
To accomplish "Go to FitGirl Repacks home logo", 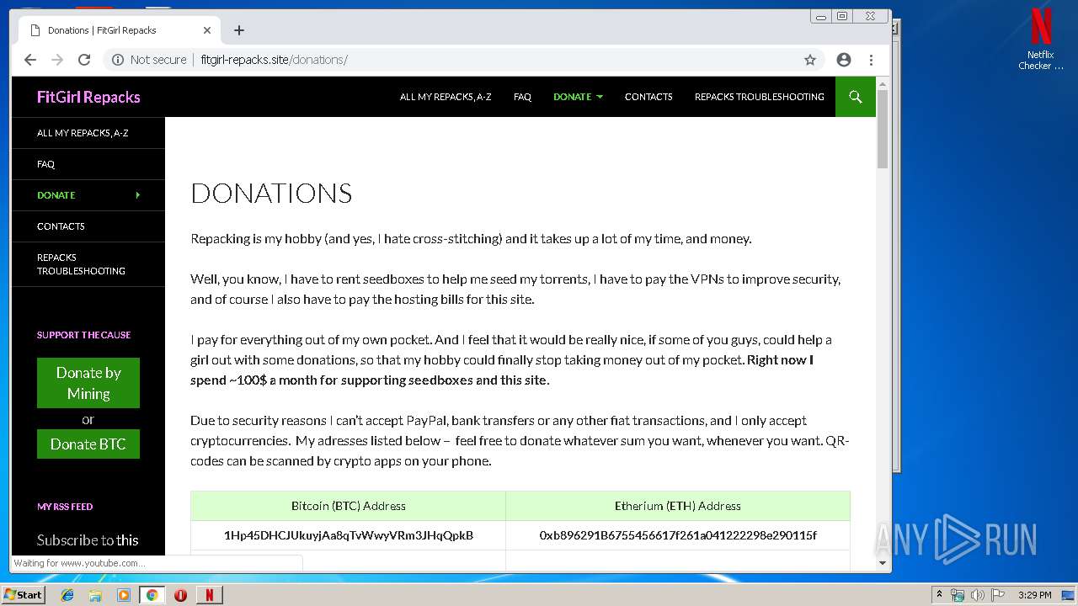I will [88, 97].
